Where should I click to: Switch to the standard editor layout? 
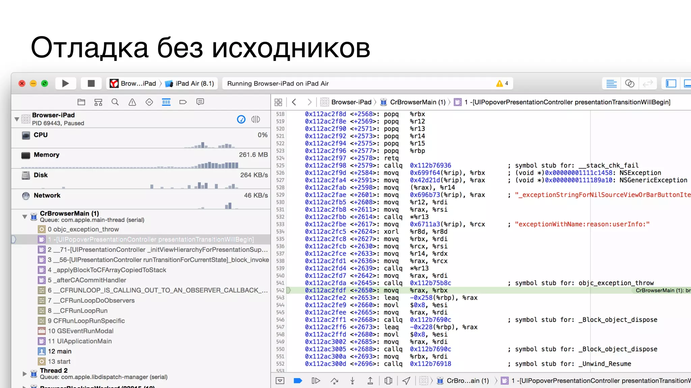coord(611,84)
